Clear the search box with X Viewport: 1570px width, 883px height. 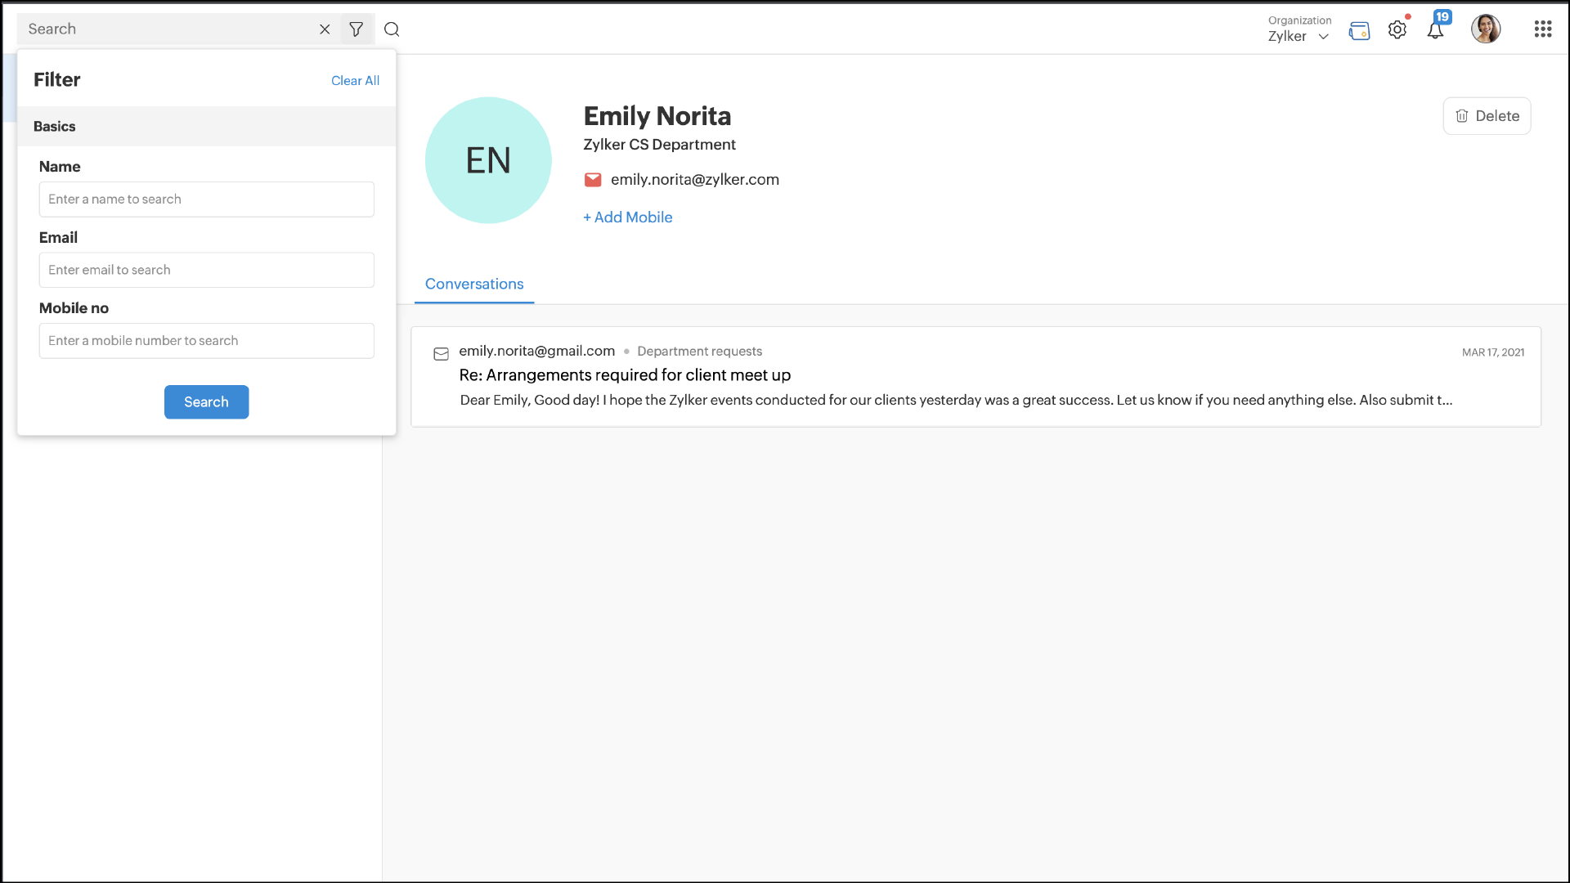click(x=325, y=29)
